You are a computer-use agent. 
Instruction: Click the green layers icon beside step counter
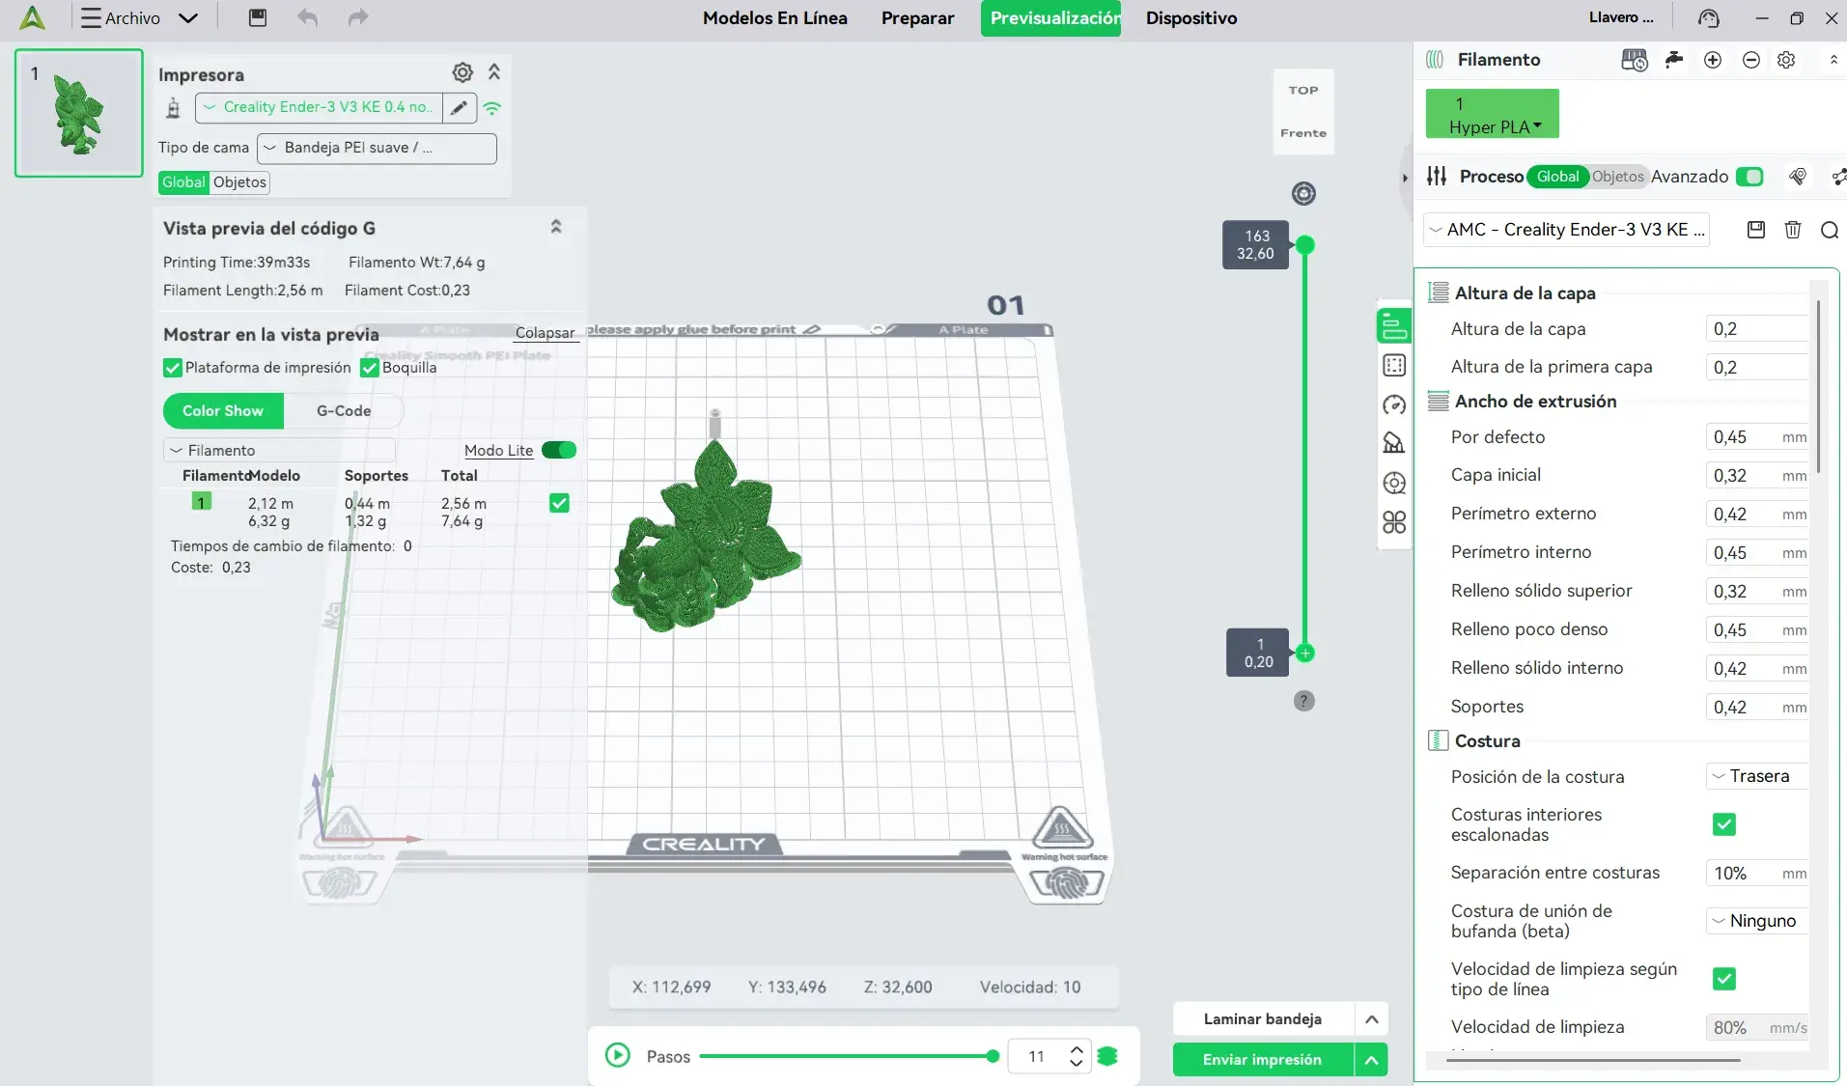[x=1108, y=1056]
